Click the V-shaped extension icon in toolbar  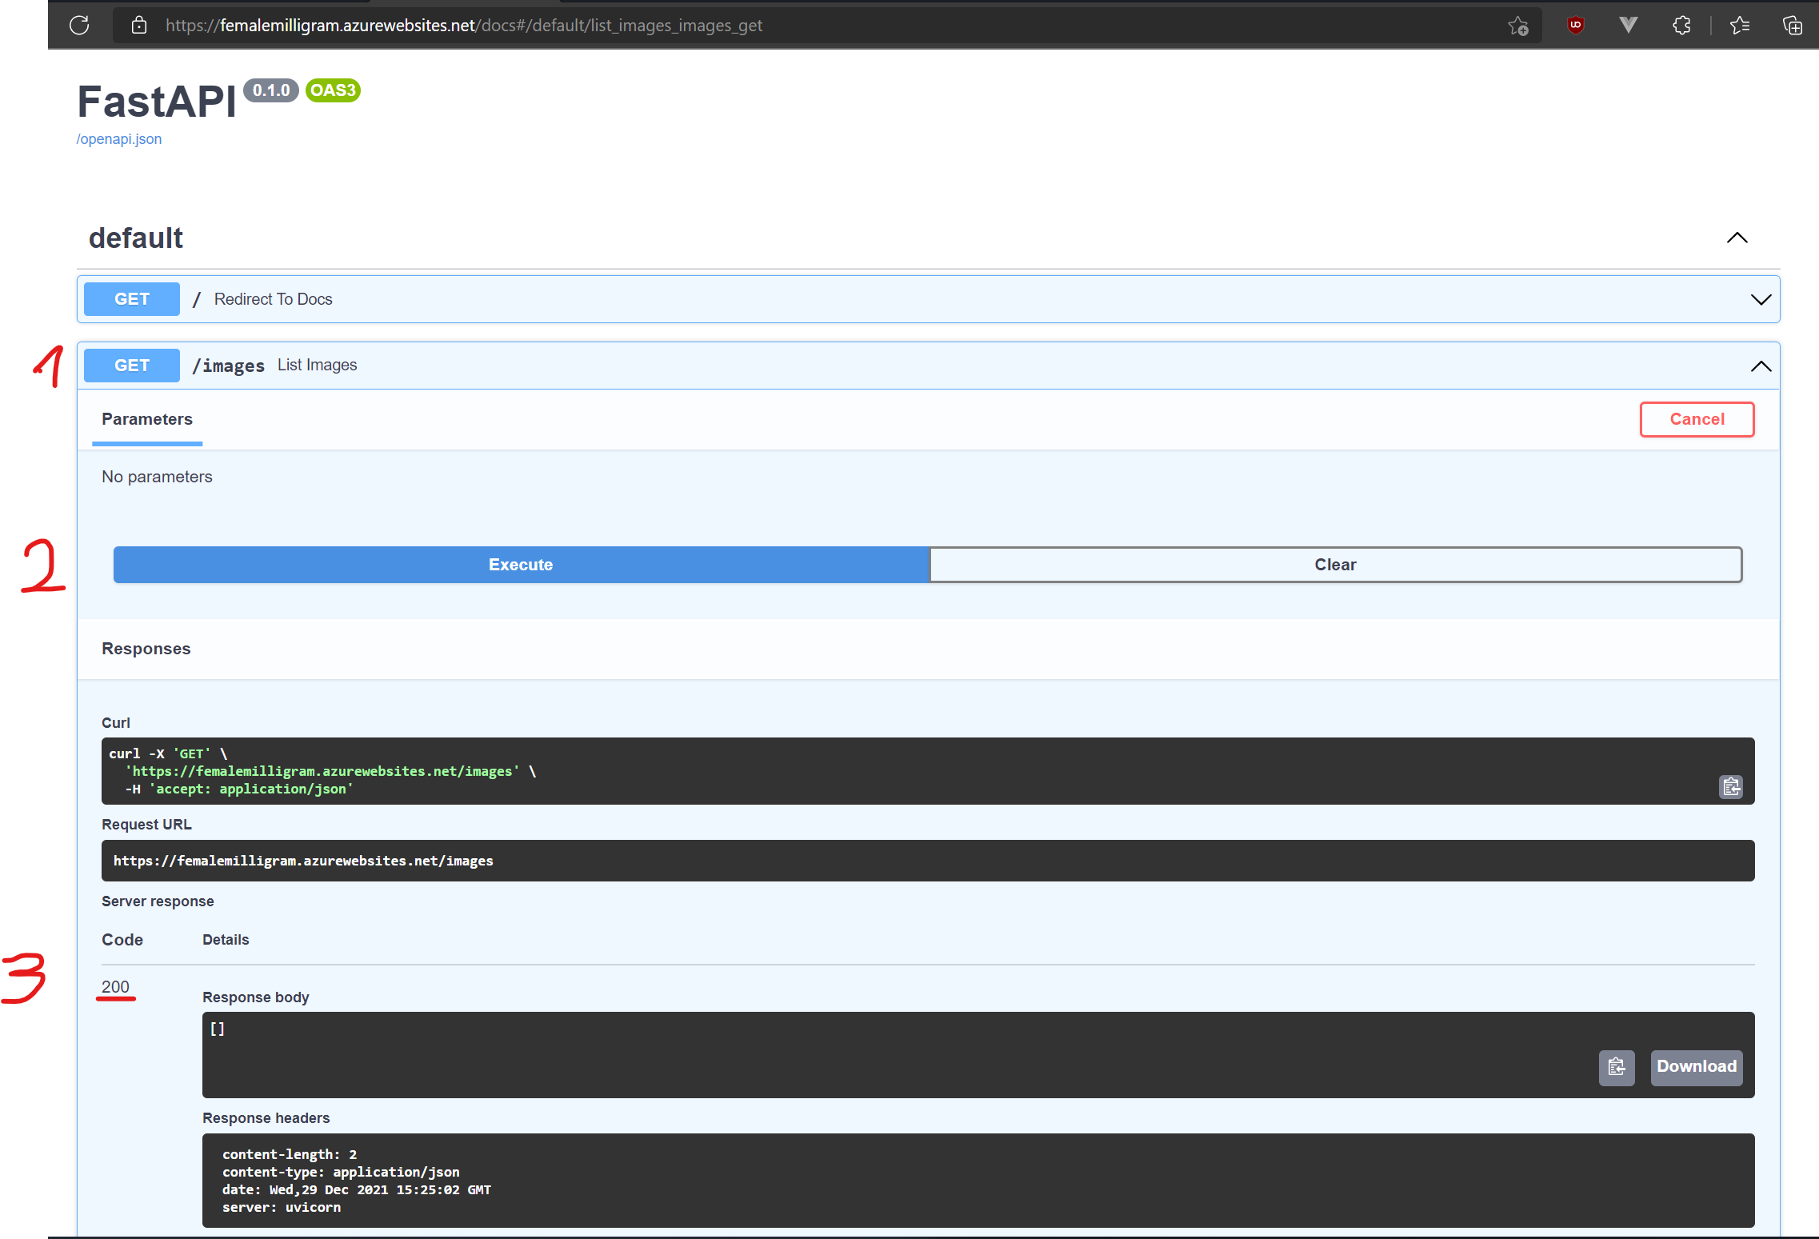1628,25
